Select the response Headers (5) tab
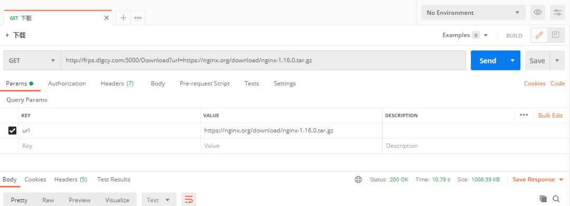 pos(71,180)
